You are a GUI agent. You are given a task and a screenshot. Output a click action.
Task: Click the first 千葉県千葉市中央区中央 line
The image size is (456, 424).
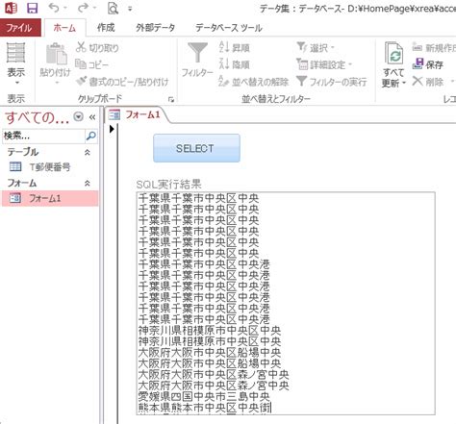(198, 198)
